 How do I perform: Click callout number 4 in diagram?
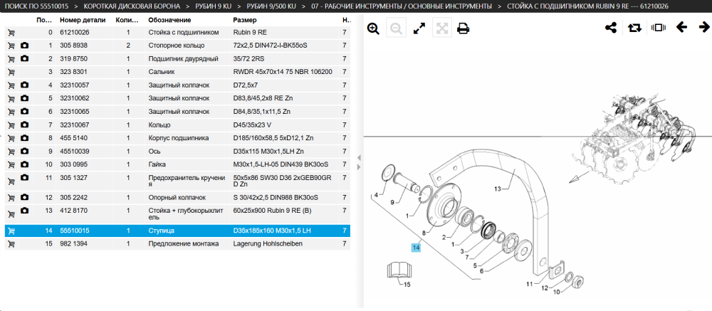click(x=376, y=195)
